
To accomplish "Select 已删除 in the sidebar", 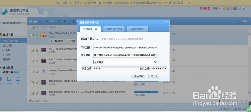I will tap(7, 59).
